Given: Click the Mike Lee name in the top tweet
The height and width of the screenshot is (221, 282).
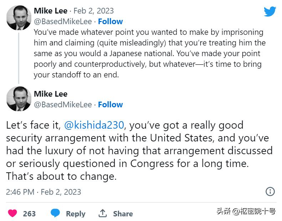Looking at the screenshot, I should pos(51,11).
